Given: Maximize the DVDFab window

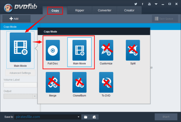Looking at the screenshot, I should click(170, 4).
